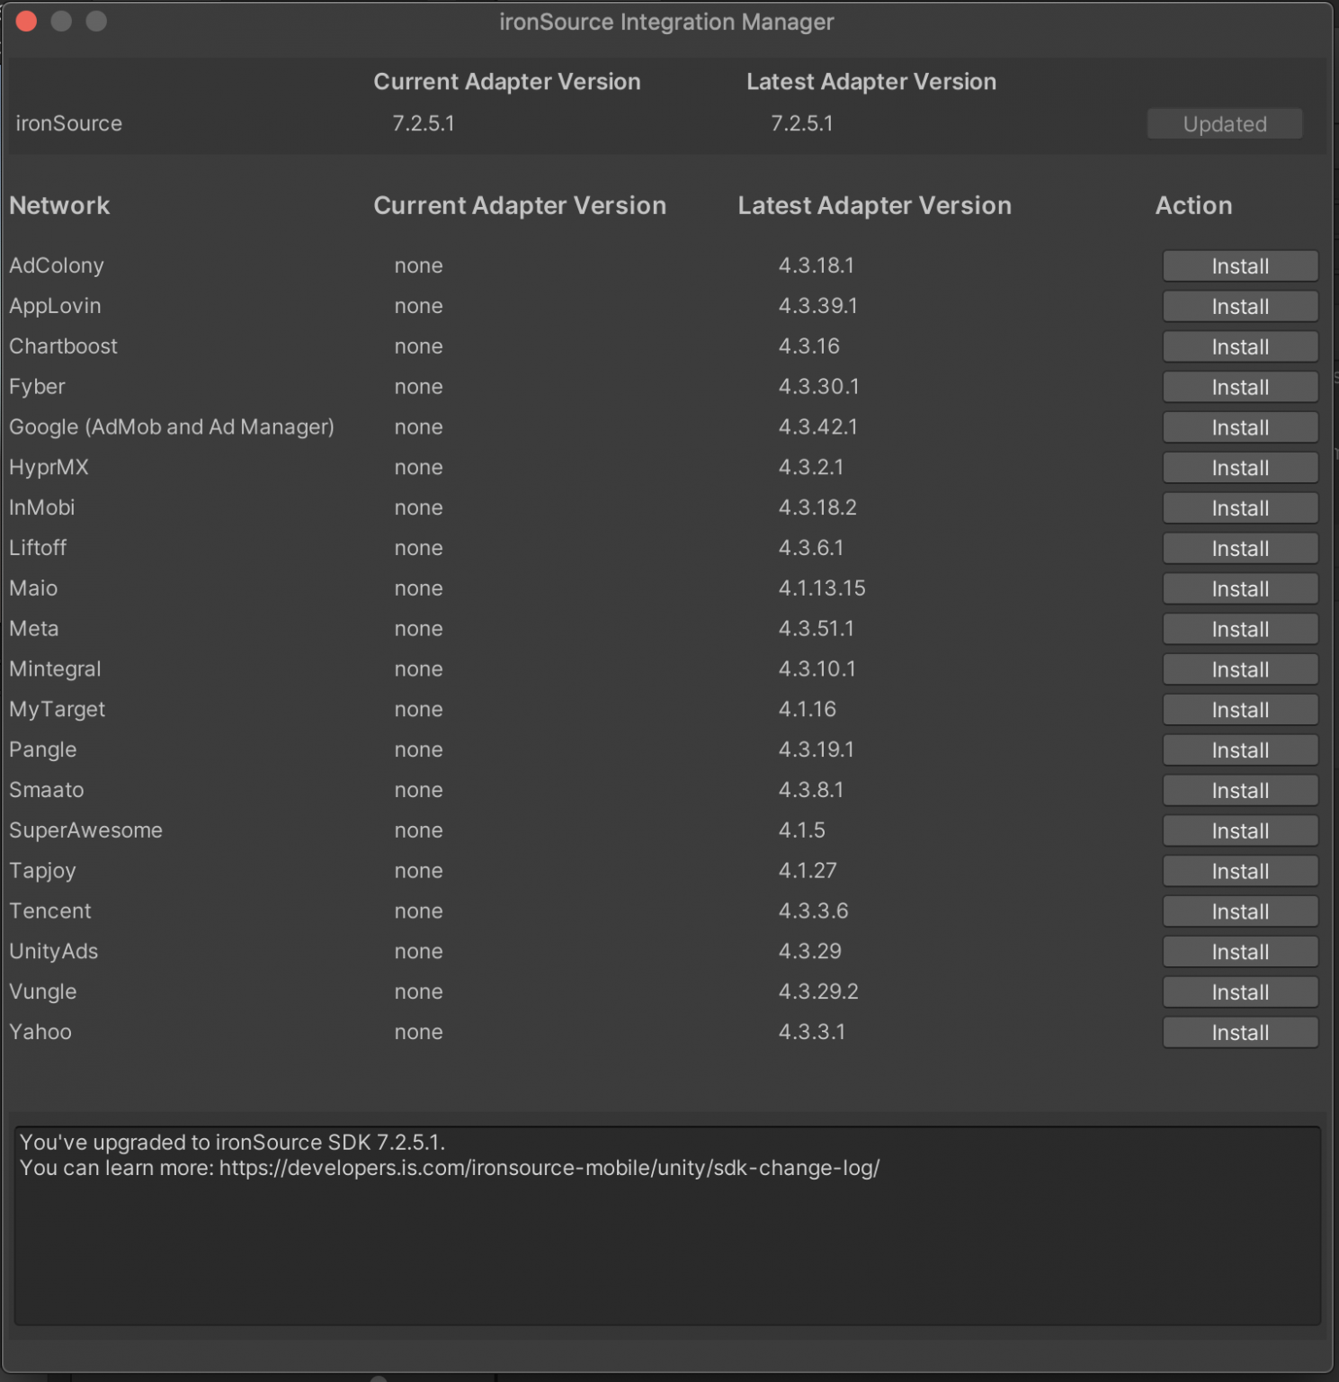Image resolution: width=1339 pixels, height=1382 pixels.
Task: Install the Tencent adapter
Action: point(1239,911)
